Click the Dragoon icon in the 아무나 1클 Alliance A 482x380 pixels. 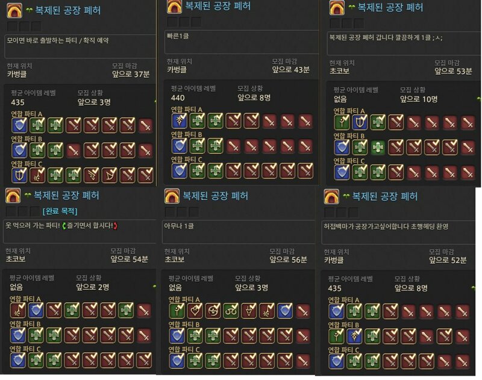(249, 311)
